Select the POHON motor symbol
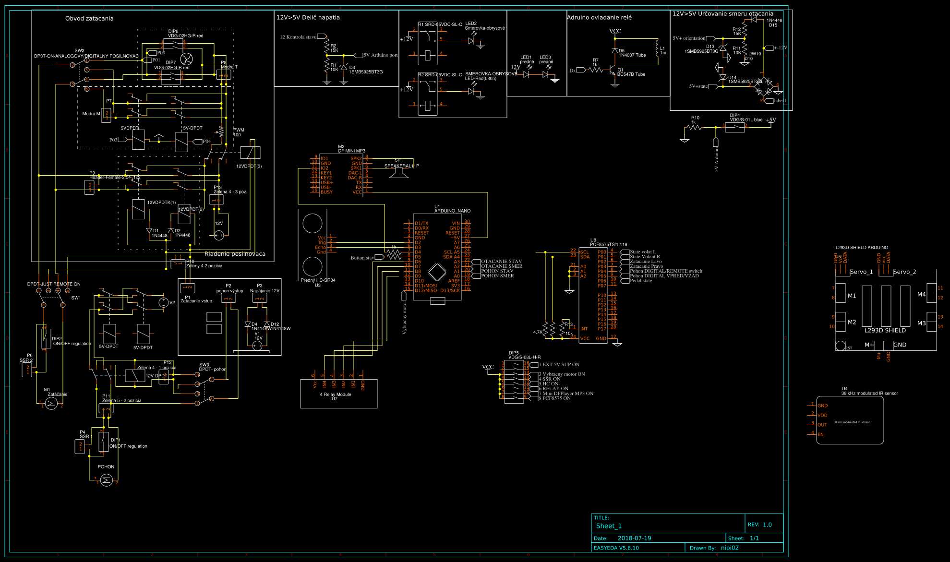This screenshot has width=950, height=562. 107,480
